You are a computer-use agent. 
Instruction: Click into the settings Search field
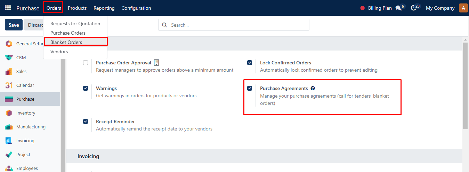(234, 25)
